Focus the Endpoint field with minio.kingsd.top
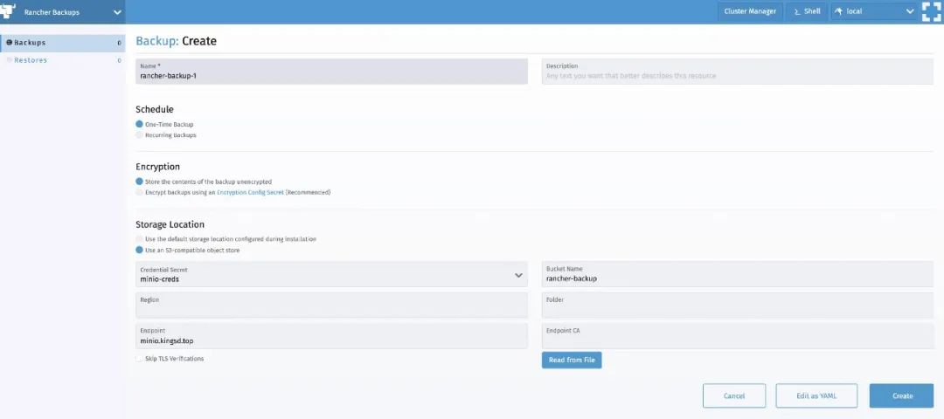 pos(332,336)
